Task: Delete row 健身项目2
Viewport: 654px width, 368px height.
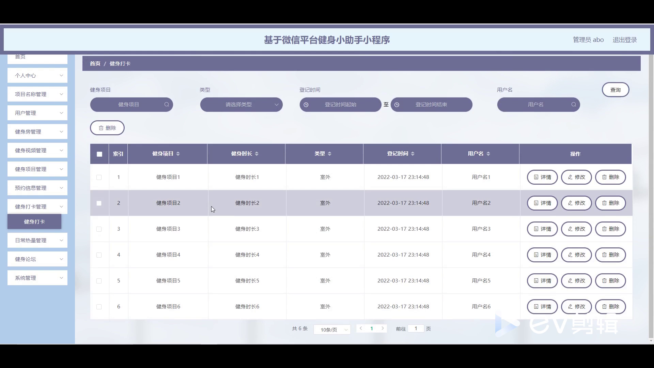Action: pyautogui.click(x=610, y=203)
